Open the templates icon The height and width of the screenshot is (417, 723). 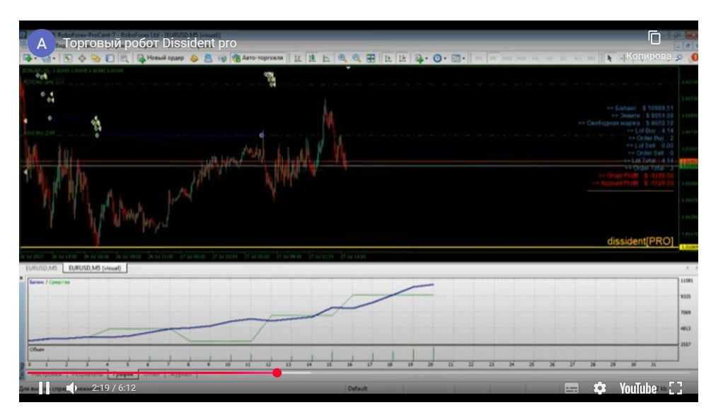click(x=456, y=58)
